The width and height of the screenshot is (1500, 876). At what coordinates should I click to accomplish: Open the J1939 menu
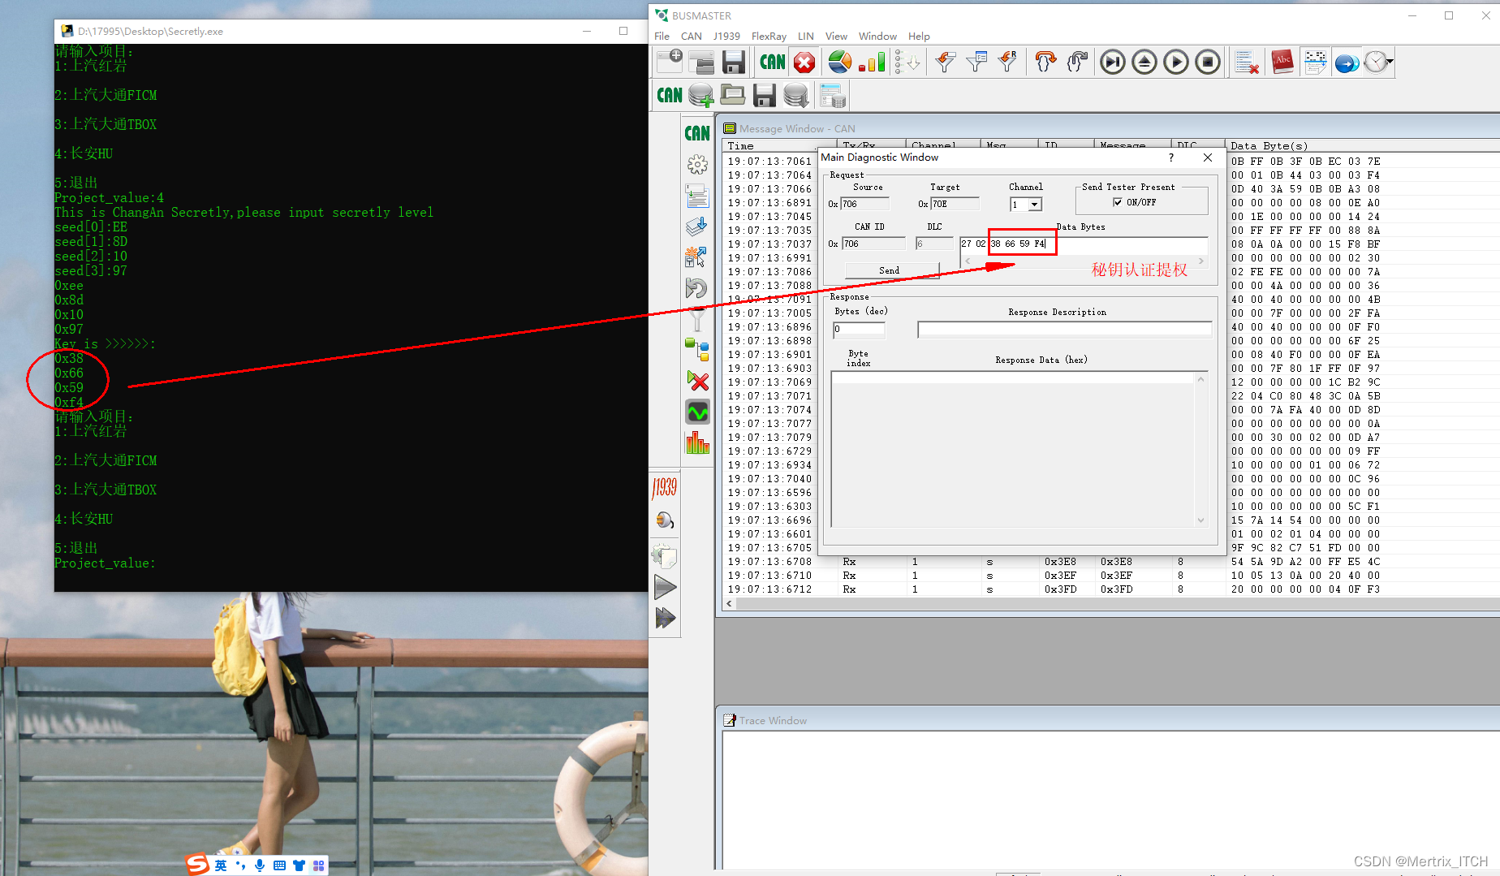(726, 37)
